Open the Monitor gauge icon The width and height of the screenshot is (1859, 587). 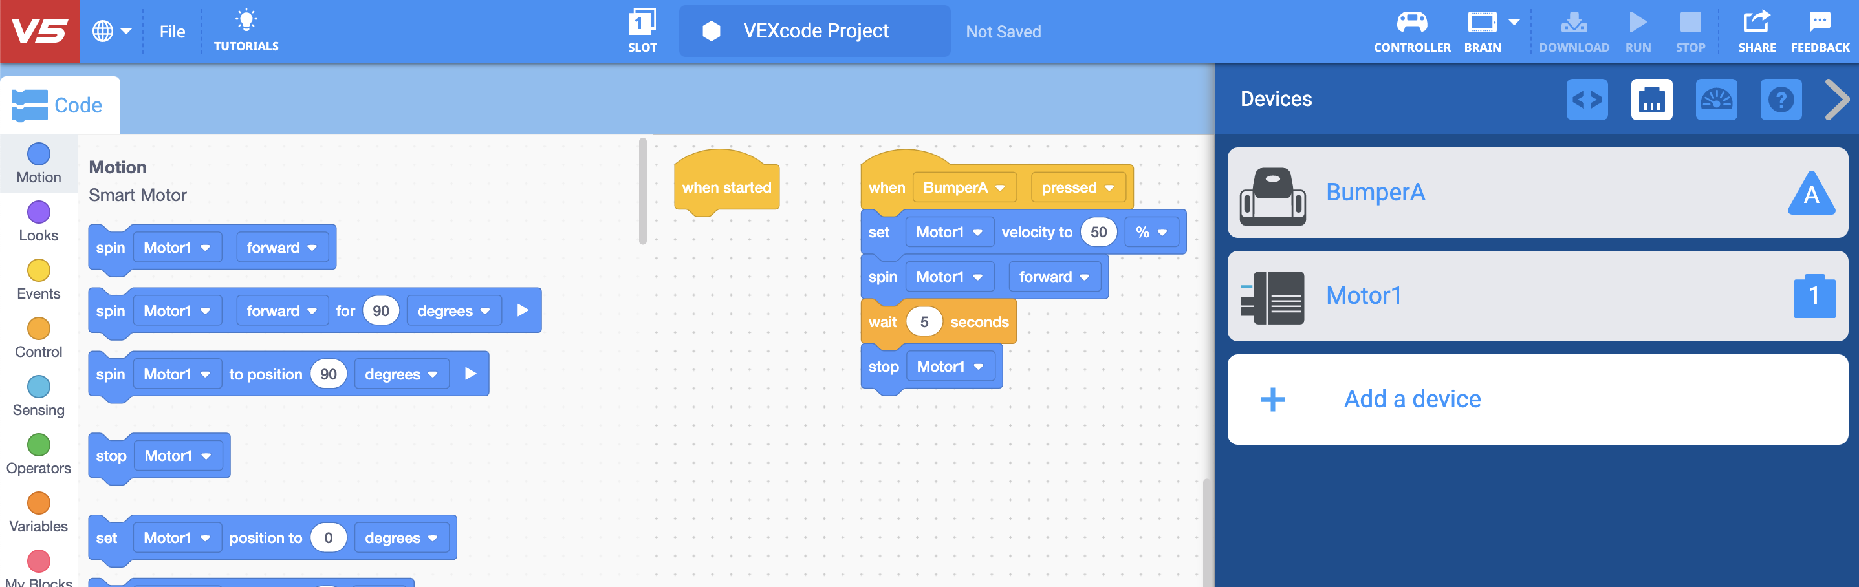click(x=1715, y=100)
